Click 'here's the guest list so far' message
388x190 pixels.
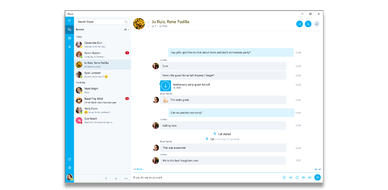223,75
